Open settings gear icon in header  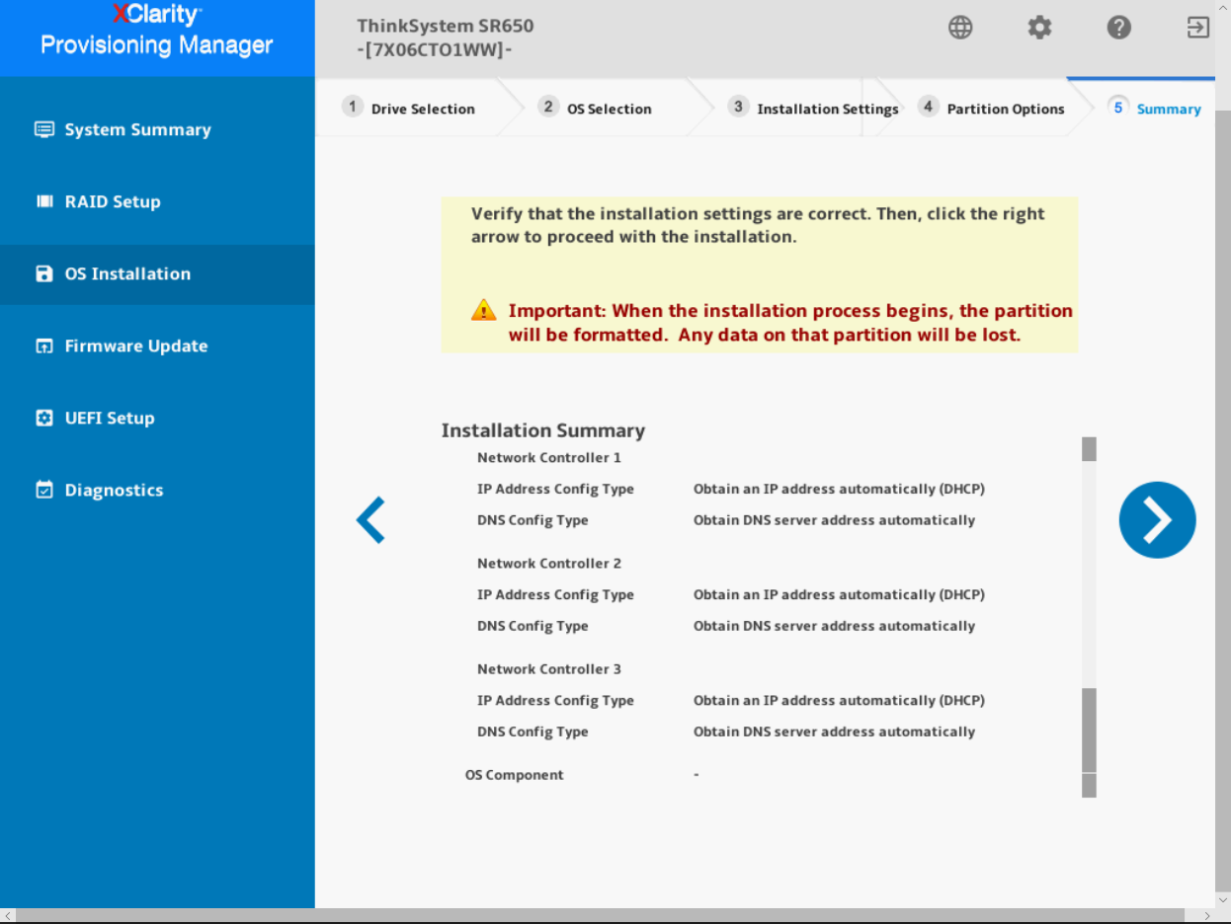(1039, 28)
